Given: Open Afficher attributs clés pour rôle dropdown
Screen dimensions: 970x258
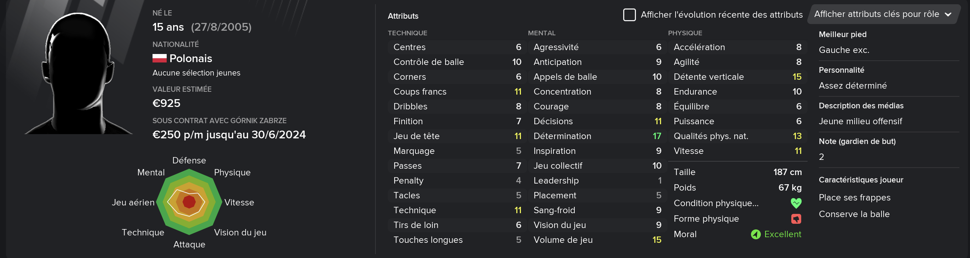Looking at the screenshot, I should [883, 14].
